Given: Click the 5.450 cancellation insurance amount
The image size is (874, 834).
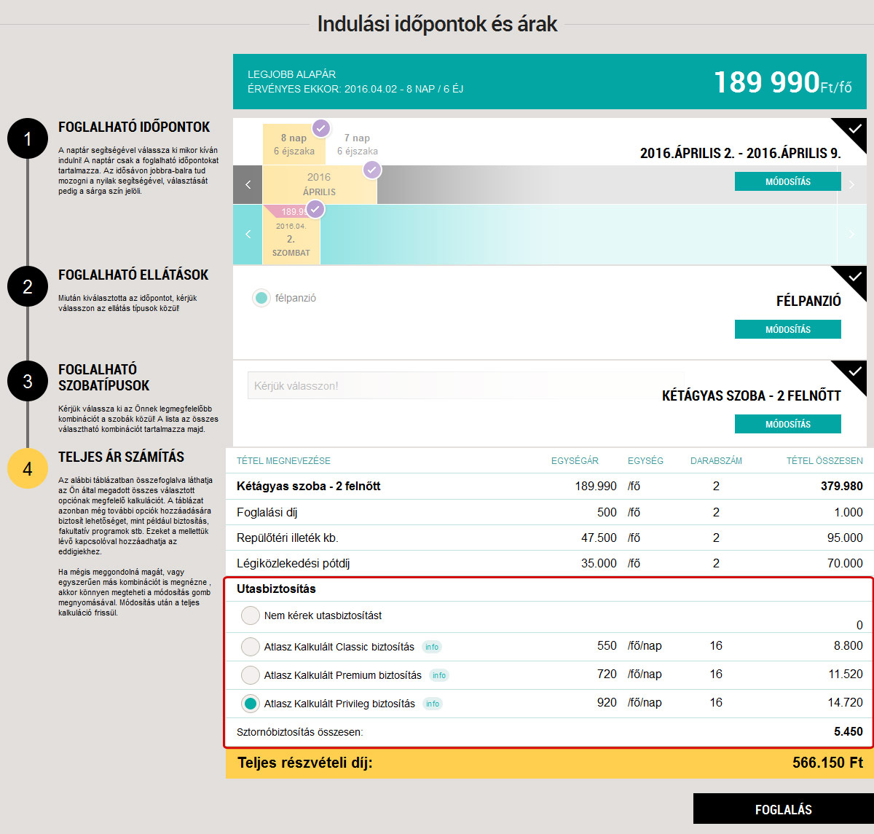Looking at the screenshot, I should coord(849,731).
